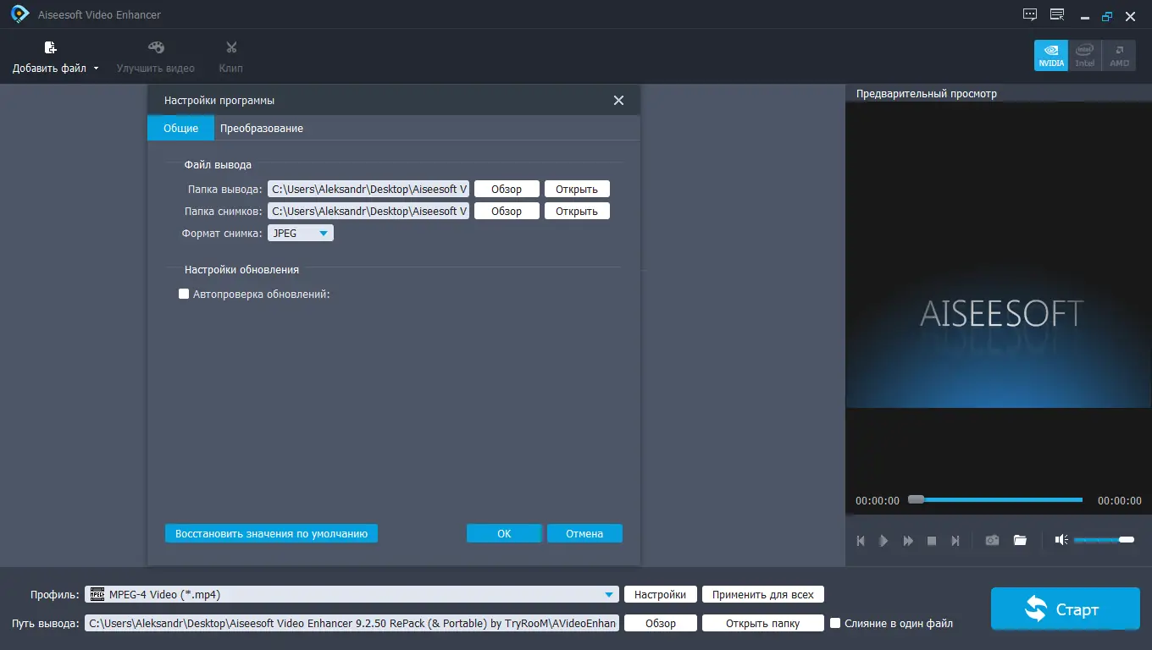Confirm settings with OK button
The width and height of the screenshot is (1152, 650).
point(504,533)
